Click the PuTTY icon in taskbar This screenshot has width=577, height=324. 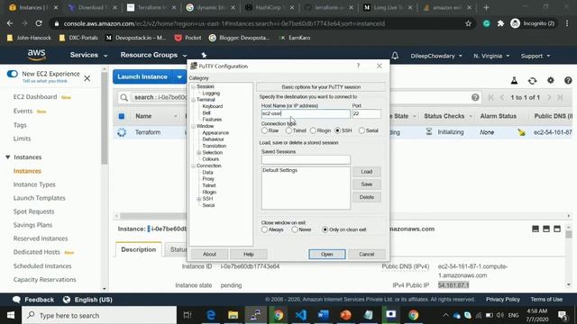256,315
